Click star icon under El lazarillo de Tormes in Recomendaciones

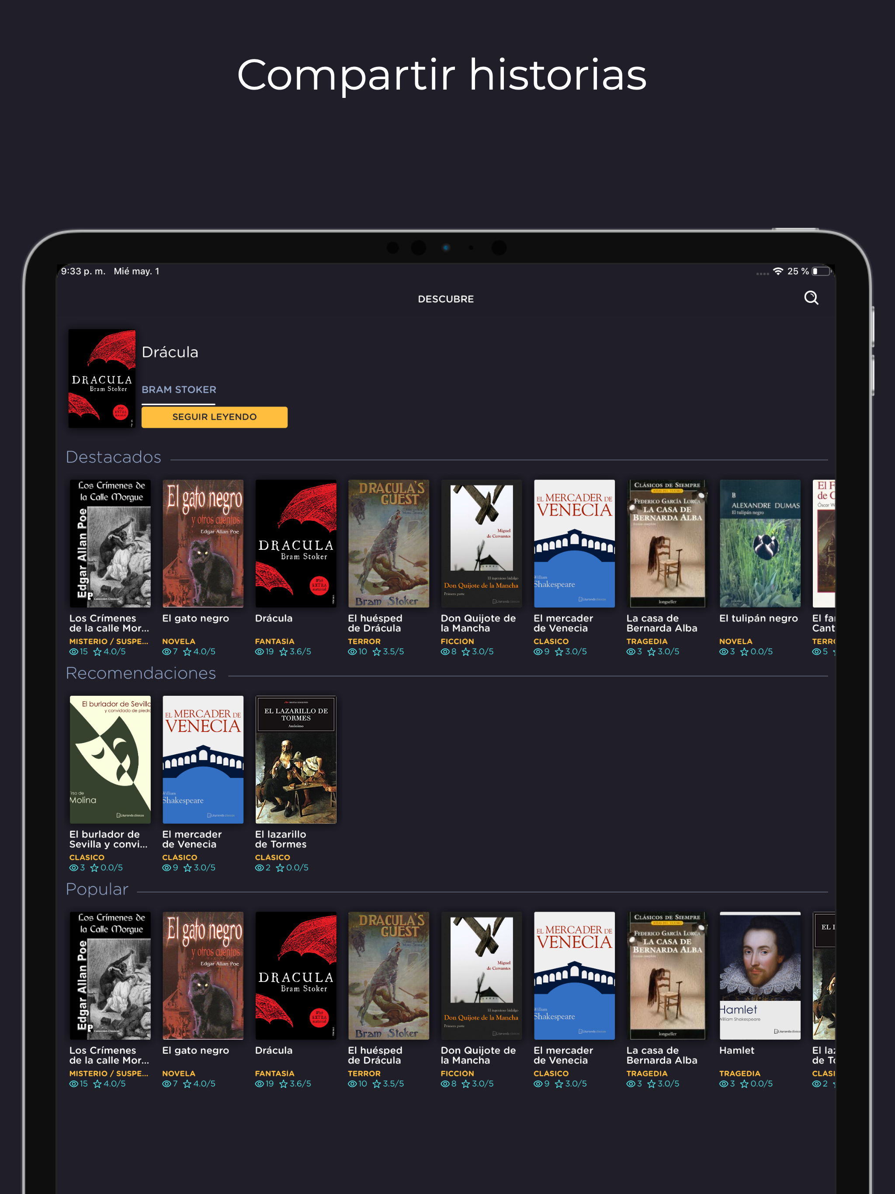(x=280, y=868)
